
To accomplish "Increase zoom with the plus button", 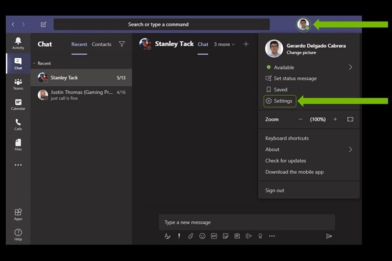I will 335,119.
